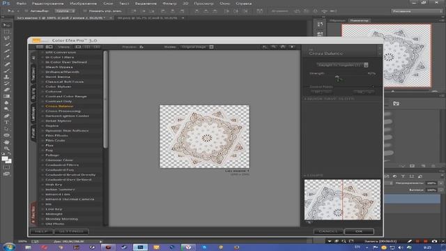Toggle favorite star for Glamour Glow filter
Image resolution: width=446 pixels, height=251 pixels.
43,160
